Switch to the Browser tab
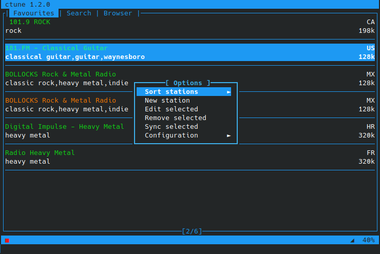 (118, 13)
